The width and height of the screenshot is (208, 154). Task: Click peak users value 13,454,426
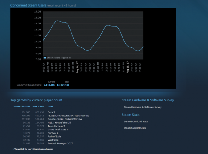point(63,85)
